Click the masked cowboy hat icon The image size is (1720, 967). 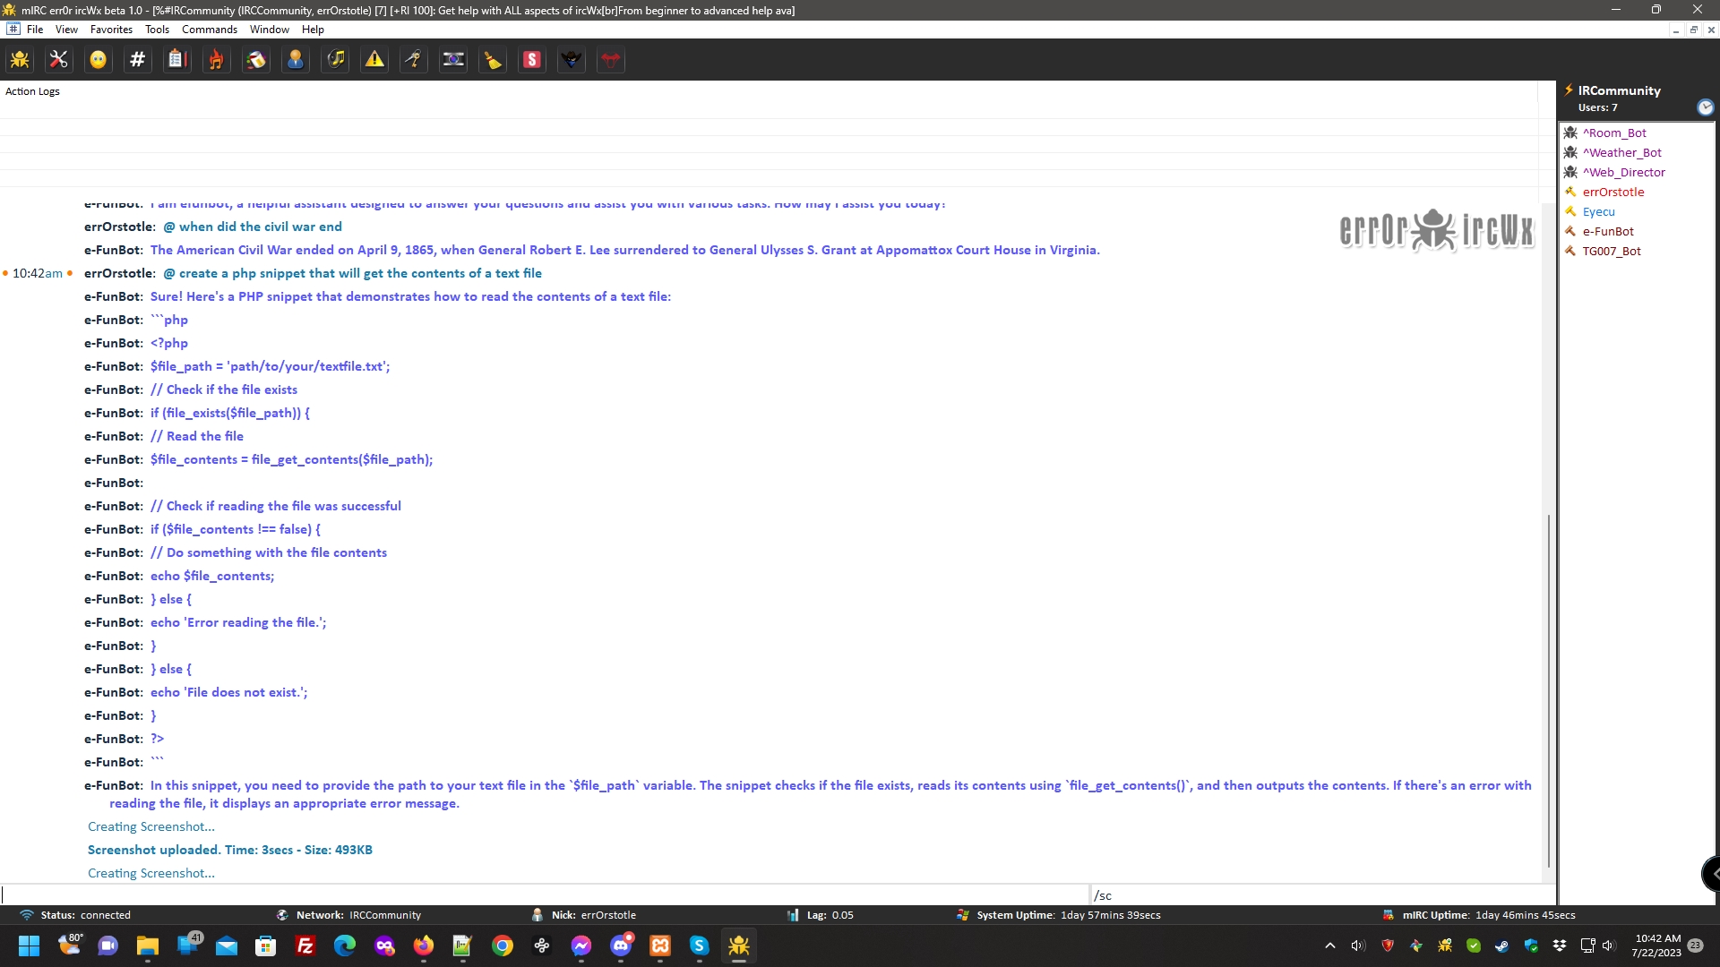pyautogui.click(x=572, y=60)
